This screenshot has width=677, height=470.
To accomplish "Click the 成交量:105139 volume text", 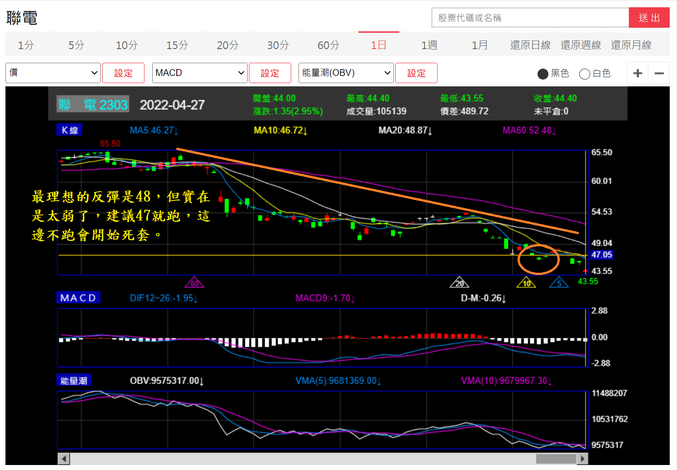I will click(376, 111).
